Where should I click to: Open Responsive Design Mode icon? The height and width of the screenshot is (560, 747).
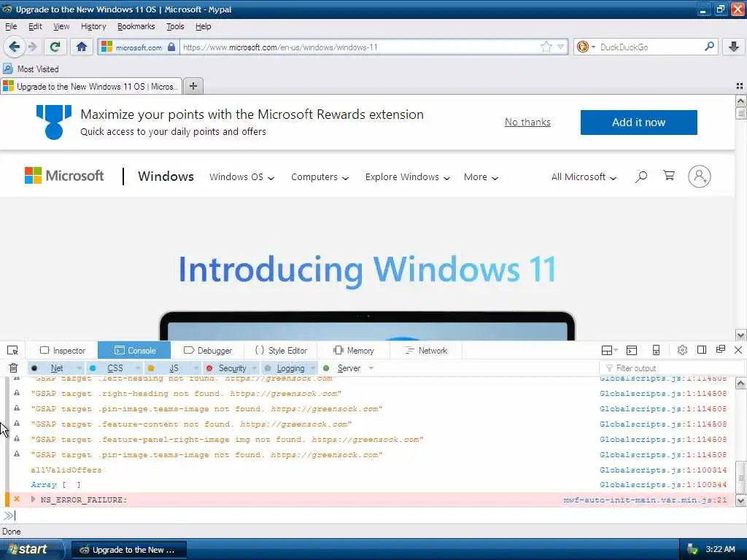656,351
